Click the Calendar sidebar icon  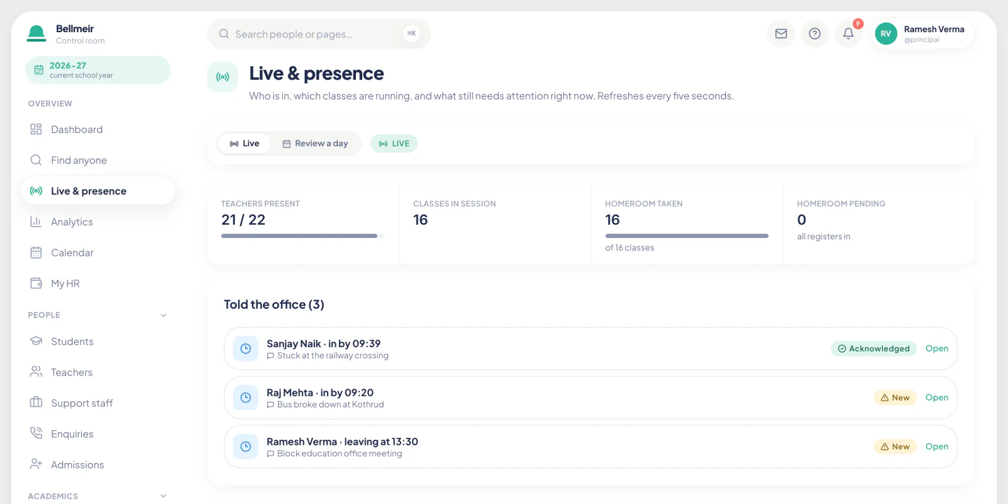(36, 253)
